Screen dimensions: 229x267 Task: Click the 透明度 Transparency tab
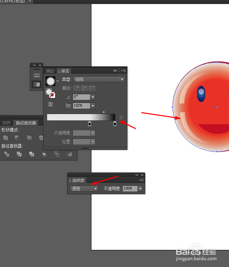77,180
